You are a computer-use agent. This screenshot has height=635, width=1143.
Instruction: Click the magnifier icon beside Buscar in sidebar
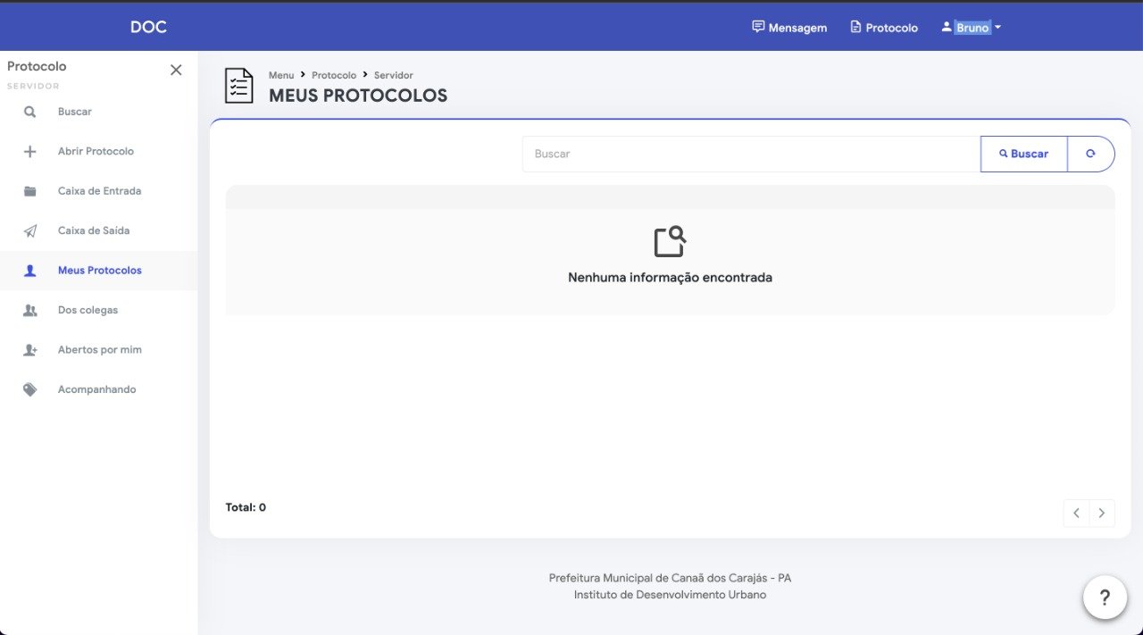[30, 112]
